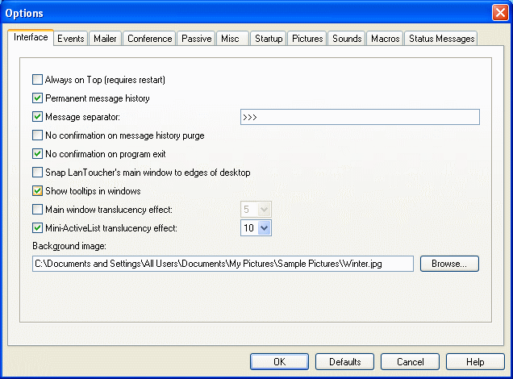Toggle the Message separator checkbox

pos(37,117)
